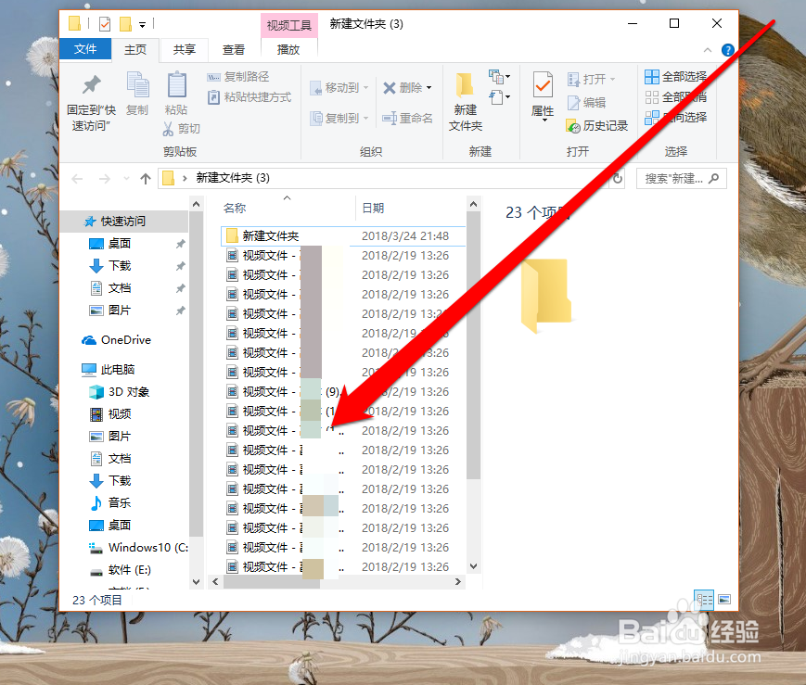806x685 pixels.
Task: Open the Customize Quick Access Toolbar dropdown
Action: click(x=143, y=25)
